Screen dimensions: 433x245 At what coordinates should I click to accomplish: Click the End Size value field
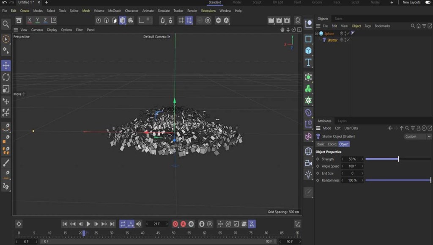point(352,173)
